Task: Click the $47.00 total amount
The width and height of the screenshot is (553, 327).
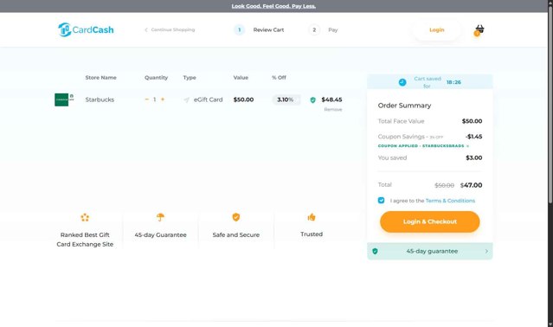Action: pos(471,185)
